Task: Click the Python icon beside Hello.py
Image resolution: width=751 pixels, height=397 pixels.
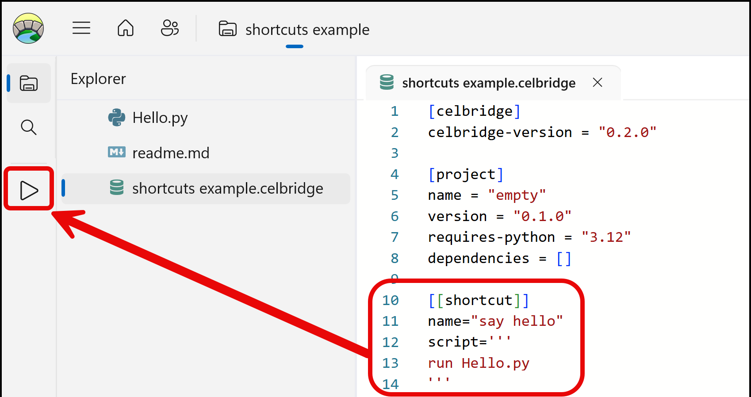Action: [117, 118]
